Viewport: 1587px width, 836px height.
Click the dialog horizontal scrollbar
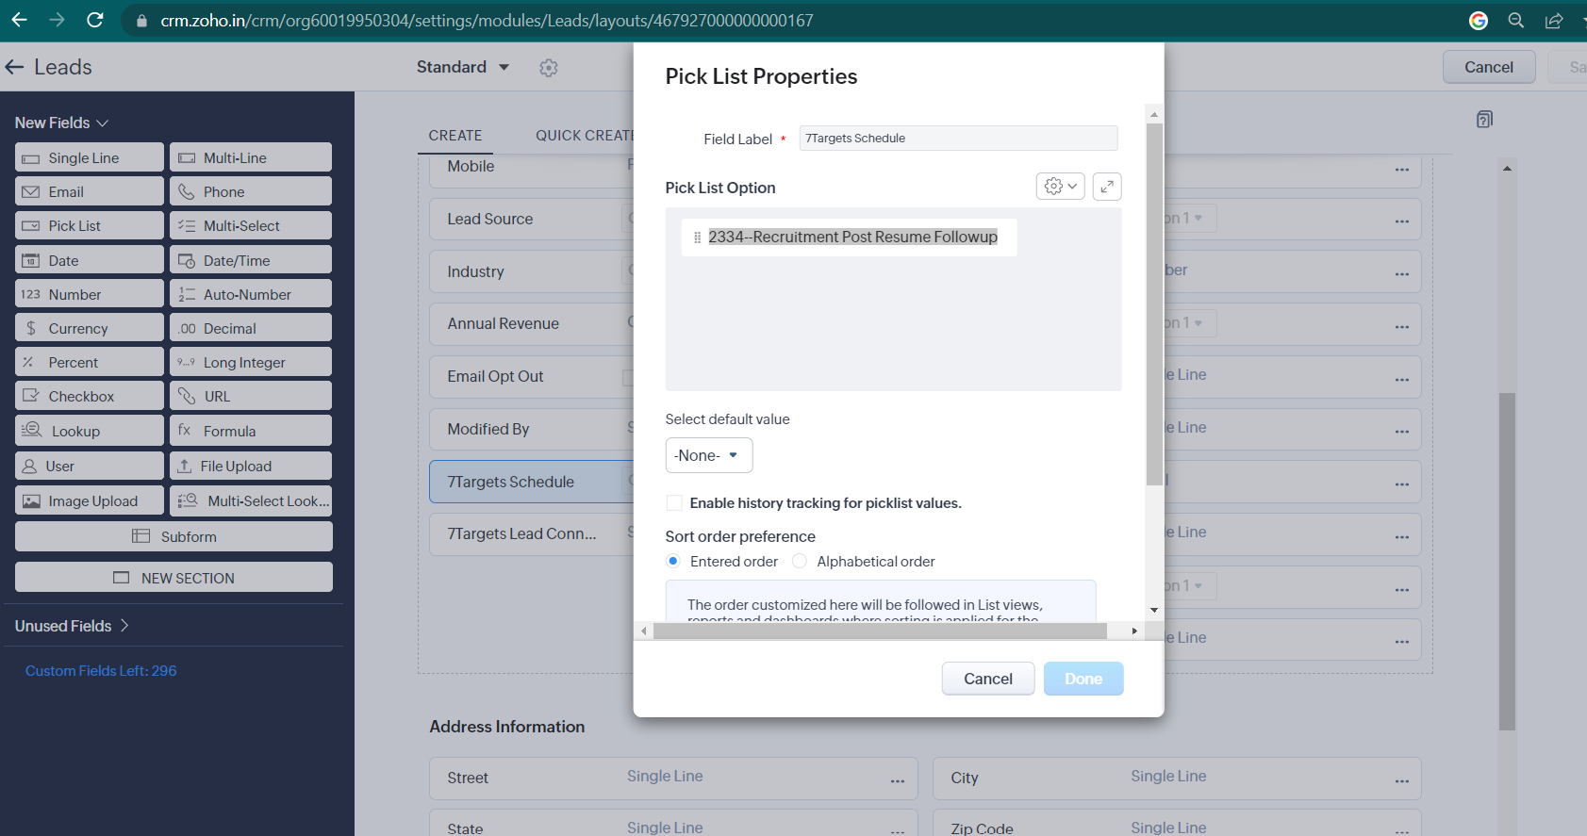(x=880, y=631)
